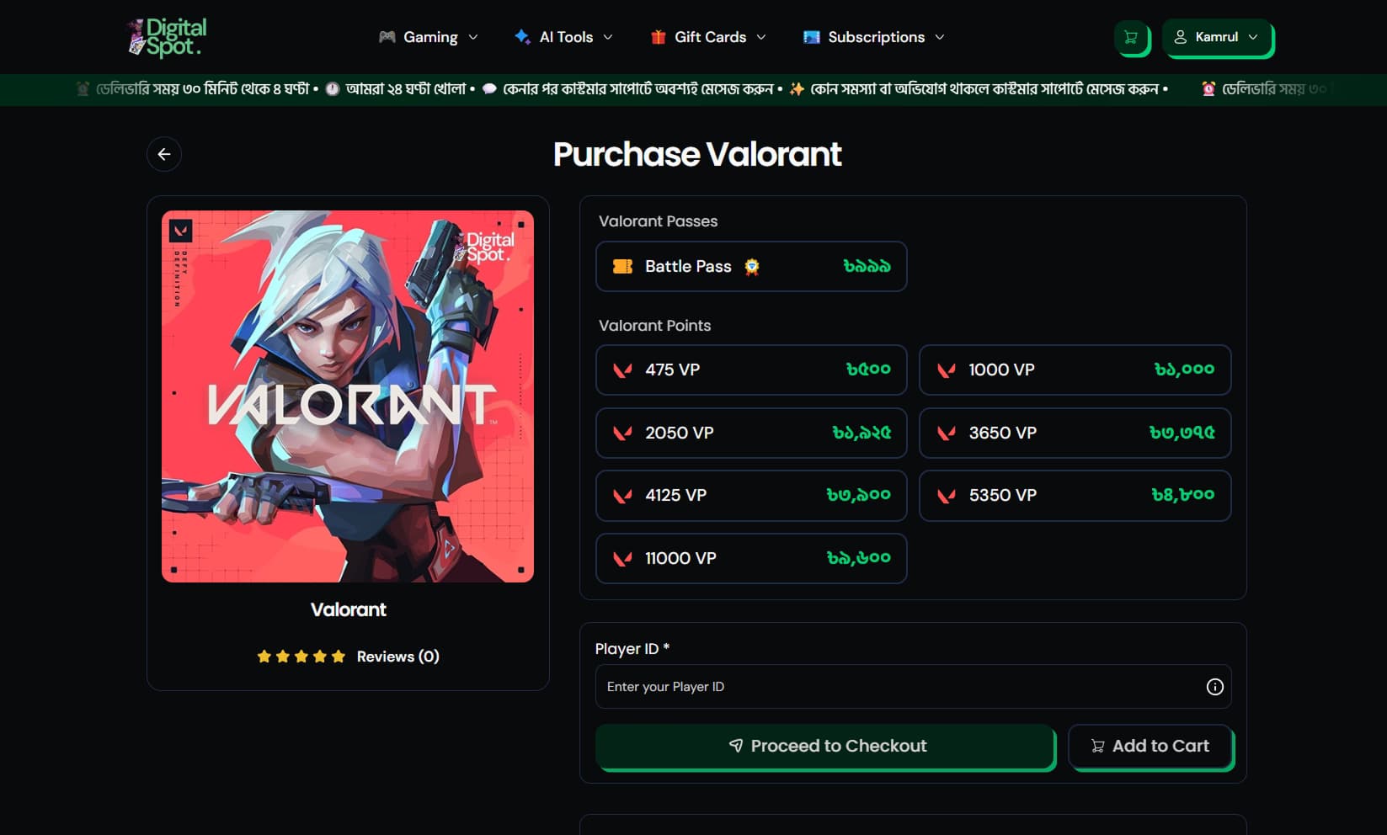Screen dimensions: 1387x835
Task: Expand the Gaming dropdown menu
Action: (429, 37)
